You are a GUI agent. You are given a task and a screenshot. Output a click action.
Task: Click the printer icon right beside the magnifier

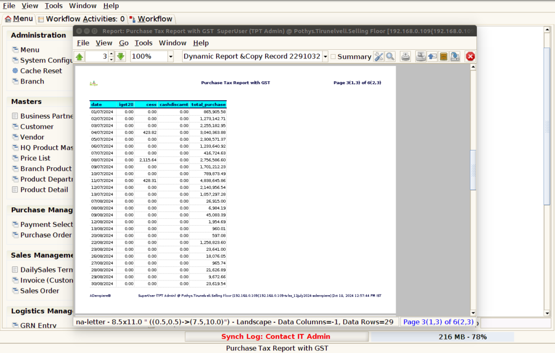tap(405, 57)
